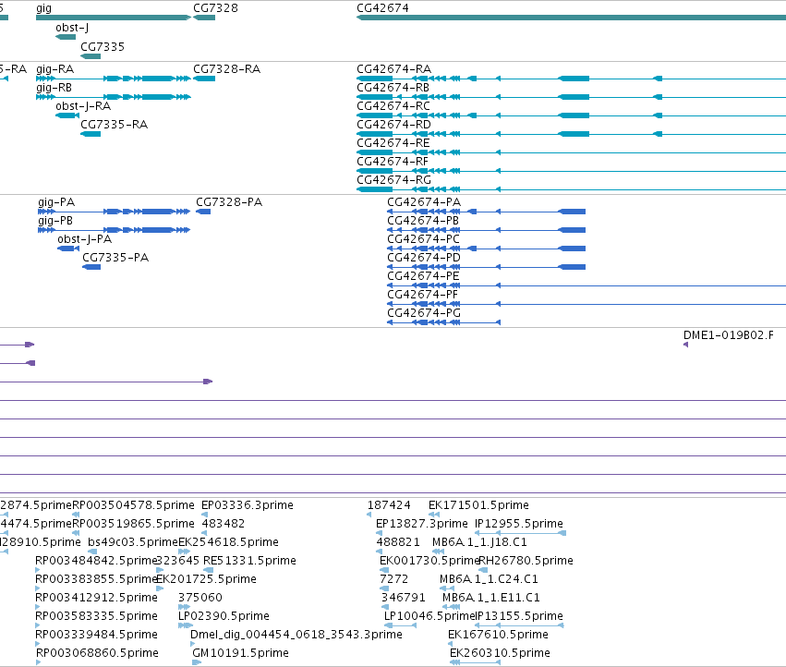Select the CG42674-RC transcript label
Viewport: 786px width, 667px height.
(x=393, y=106)
